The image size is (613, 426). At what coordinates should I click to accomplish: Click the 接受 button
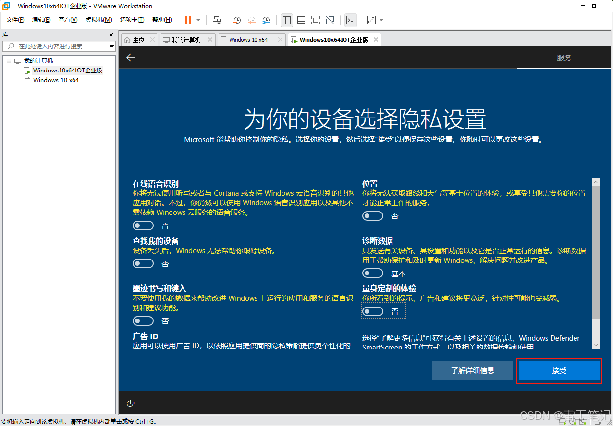[x=559, y=371]
